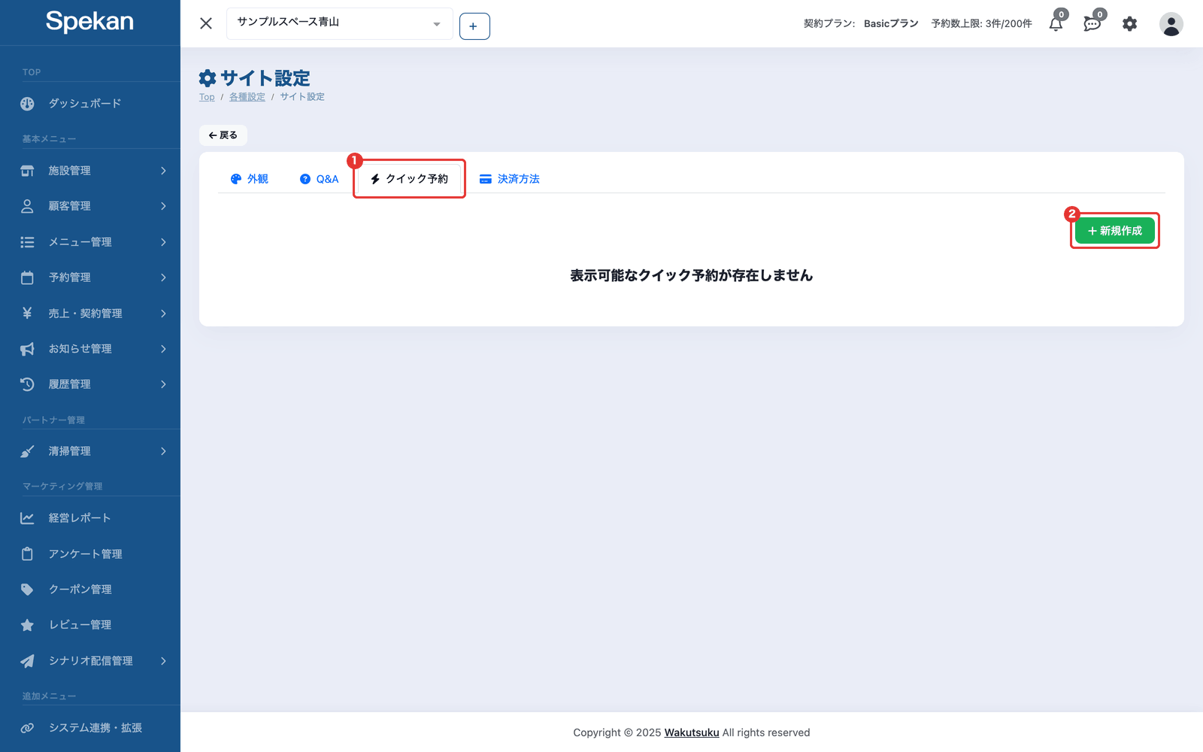Screen dimensions: 1203x752
Task: Click the クーポン管理 tag icon
Action: coord(27,590)
